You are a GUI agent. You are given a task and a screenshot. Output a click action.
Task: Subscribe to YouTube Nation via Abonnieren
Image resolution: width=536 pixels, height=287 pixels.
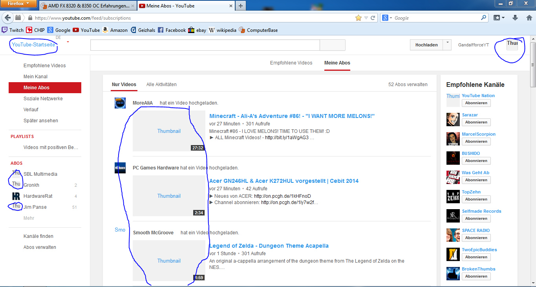[x=476, y=103]
